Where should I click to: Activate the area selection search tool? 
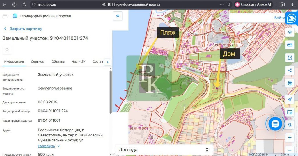[x=290, y=58]
